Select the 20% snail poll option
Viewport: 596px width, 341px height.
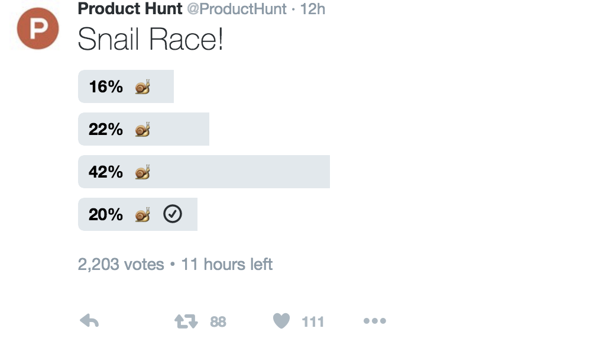tap(138, 214)
